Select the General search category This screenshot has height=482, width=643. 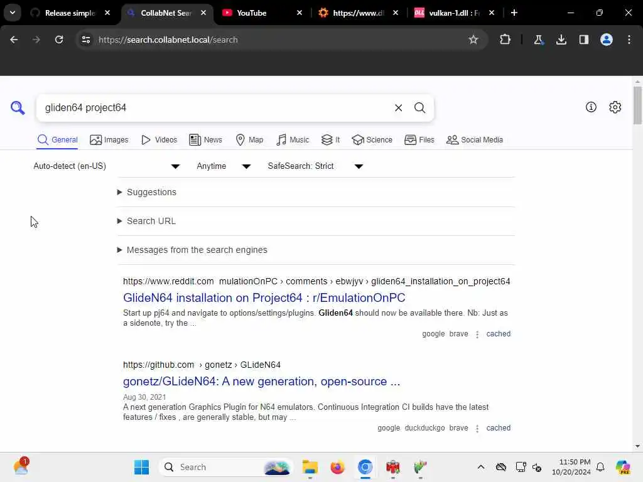57,140
